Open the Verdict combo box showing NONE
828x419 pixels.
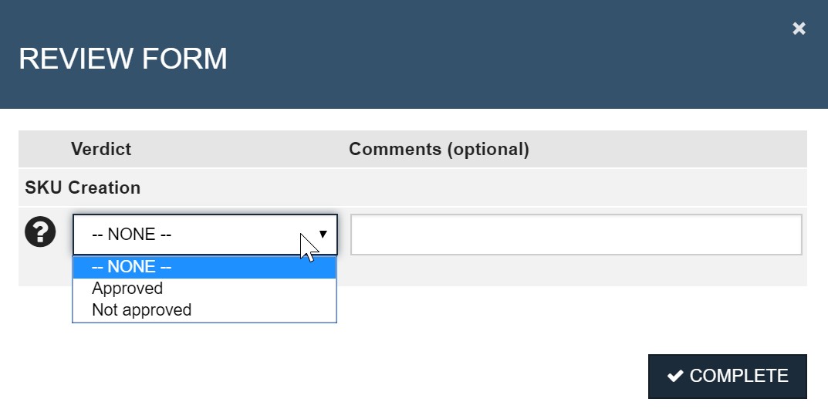tap(193, 234)
